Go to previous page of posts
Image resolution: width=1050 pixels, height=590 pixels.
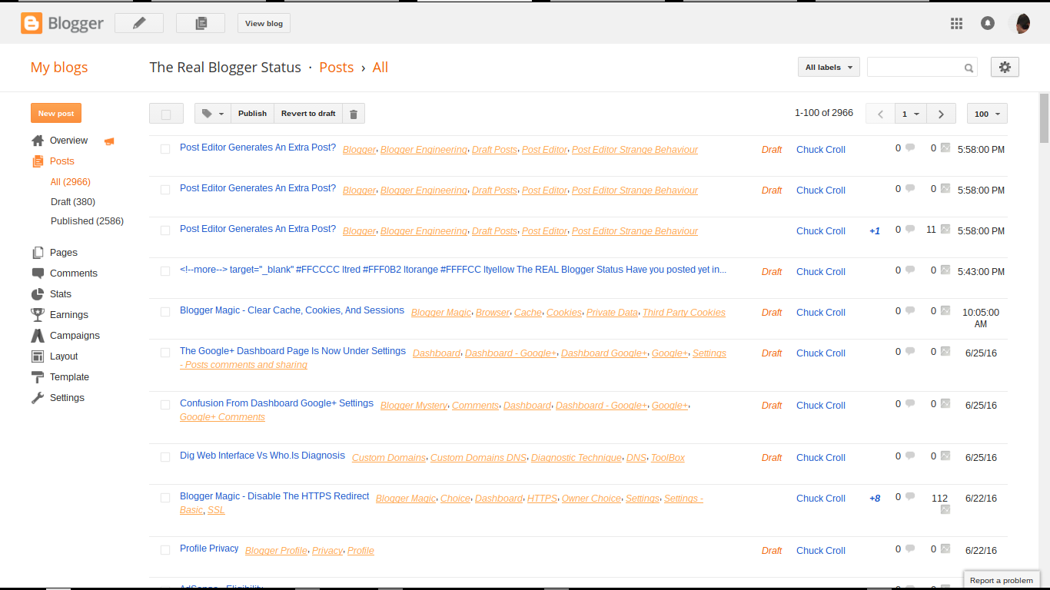click(x=880, y=114)
